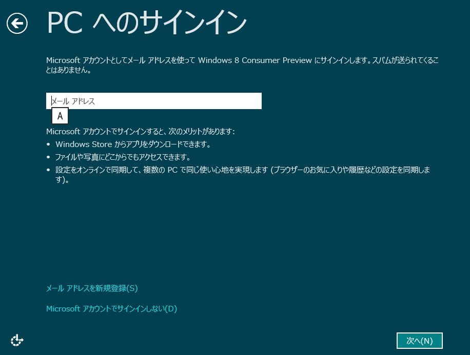Click the bullet dot before ファイルや写真
This screenshot has height=355, width=470.
tap(49, 158)
